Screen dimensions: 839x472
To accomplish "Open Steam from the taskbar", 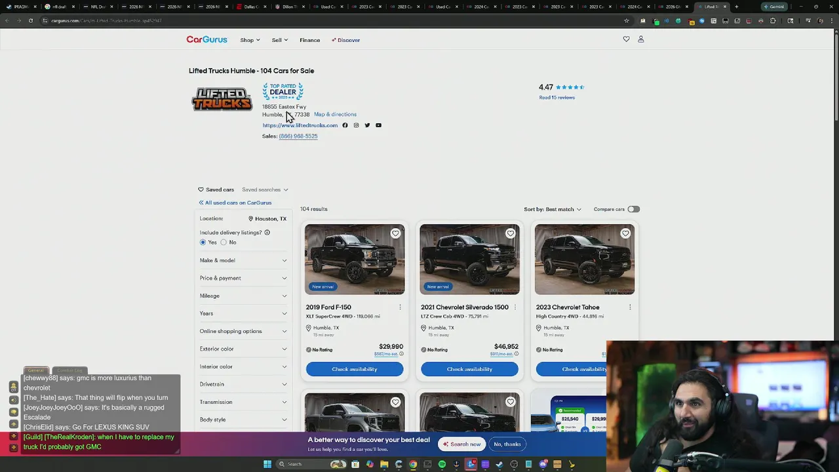I will pos(499,464).
